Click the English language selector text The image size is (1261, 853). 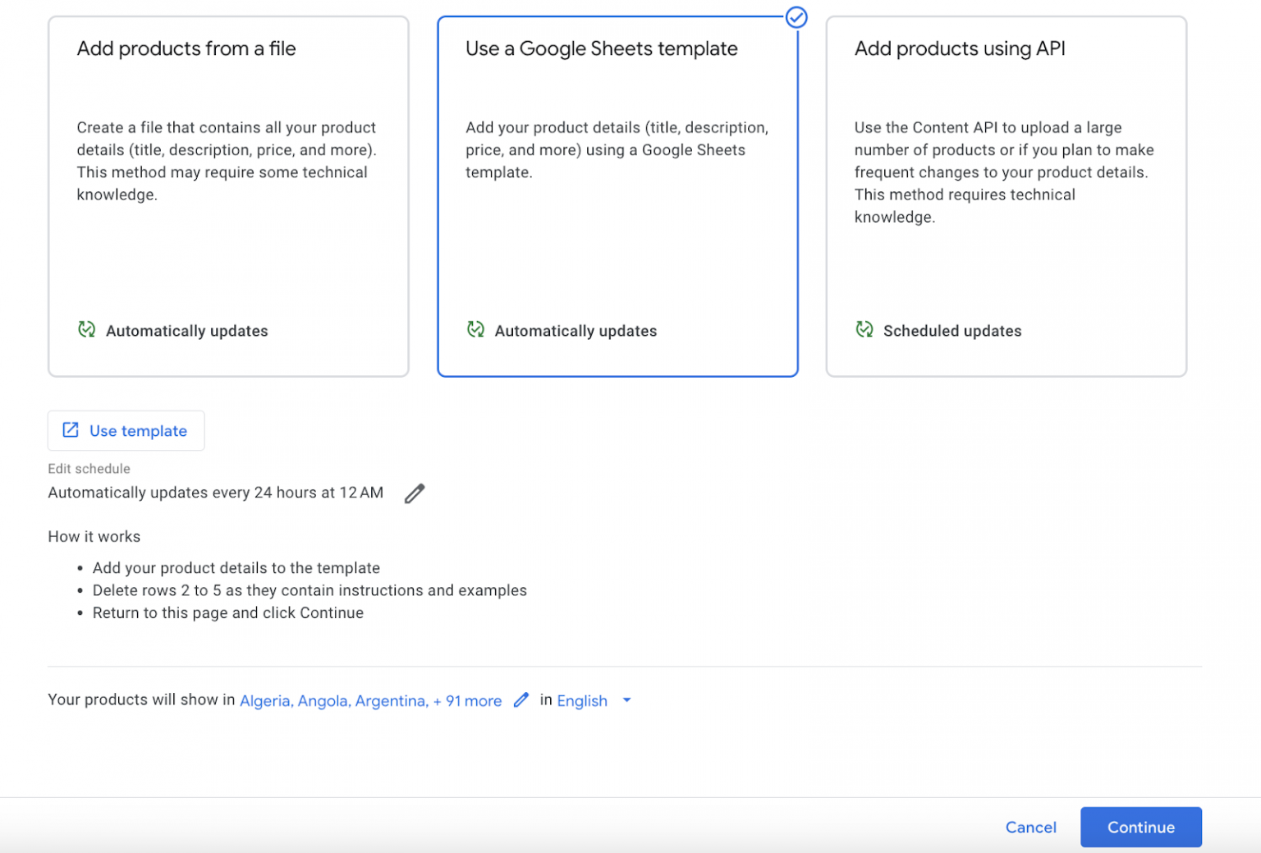582,701
